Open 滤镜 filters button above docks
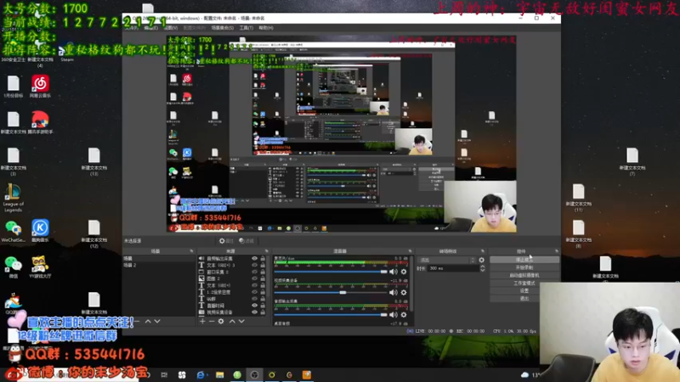This screenshot has height=382, width=680. coord(247,241)
